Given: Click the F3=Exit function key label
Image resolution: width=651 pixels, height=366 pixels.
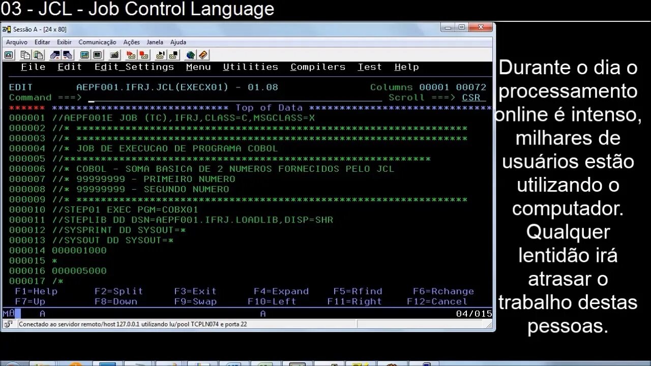Looking at the screenshot, I should click(195, 291).
